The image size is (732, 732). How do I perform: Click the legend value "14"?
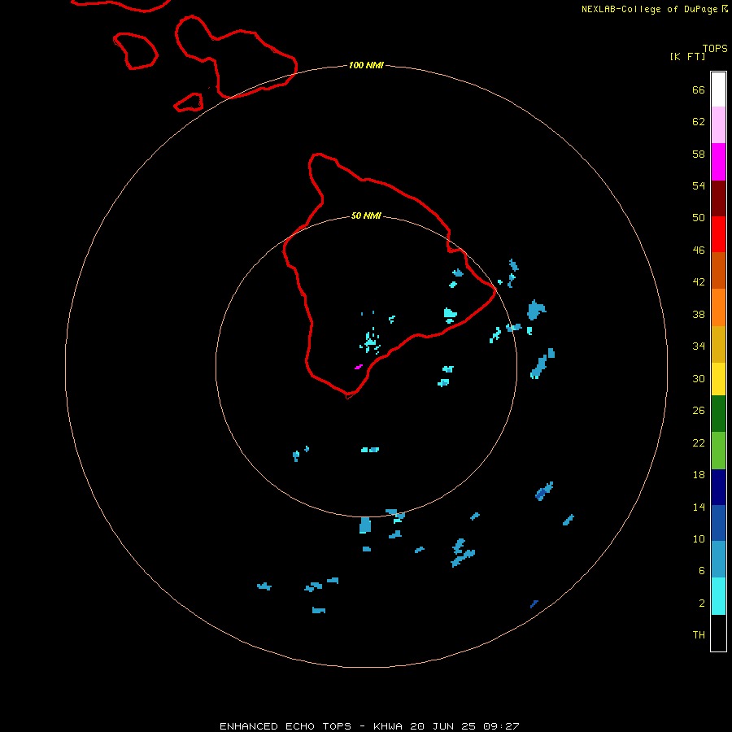pos(699,507)
